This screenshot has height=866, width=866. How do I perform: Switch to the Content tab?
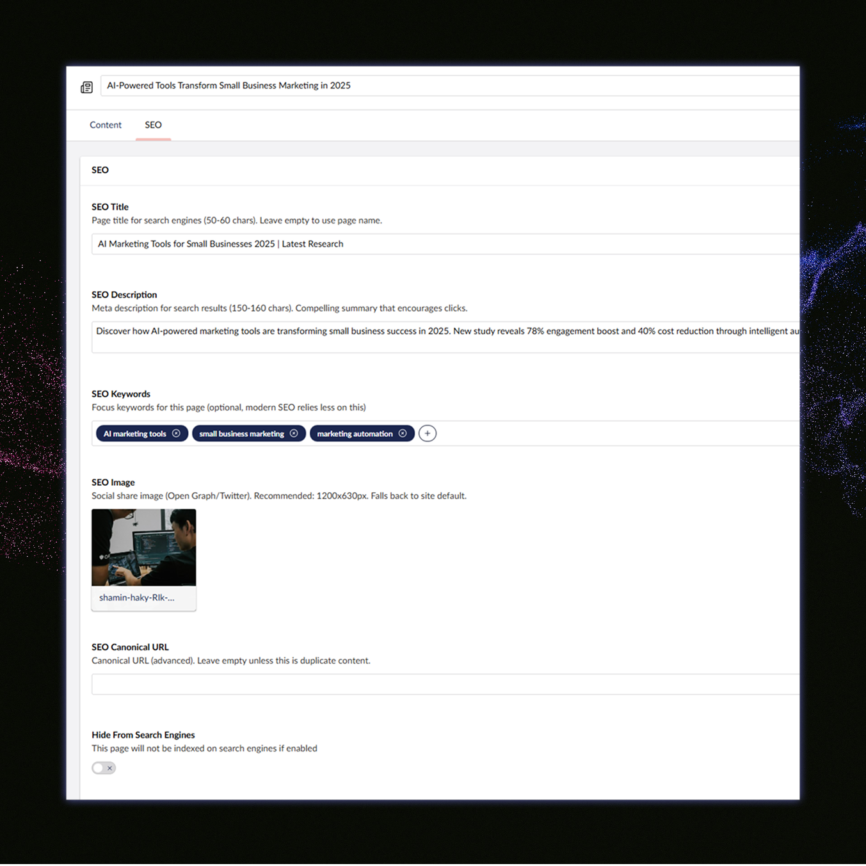click(x=105, y=125)
